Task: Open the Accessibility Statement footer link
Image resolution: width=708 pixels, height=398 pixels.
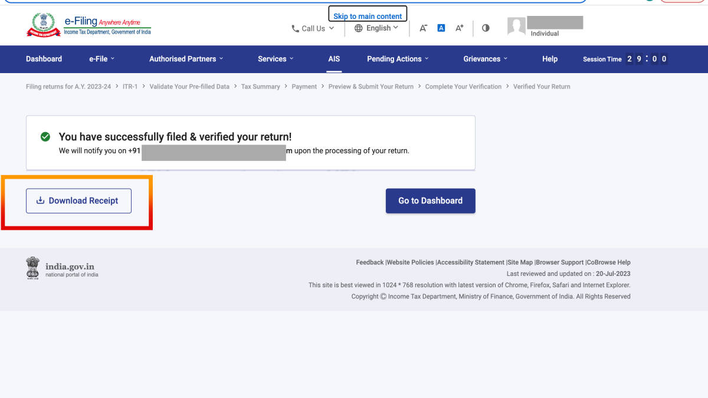Action: (470, 262)
